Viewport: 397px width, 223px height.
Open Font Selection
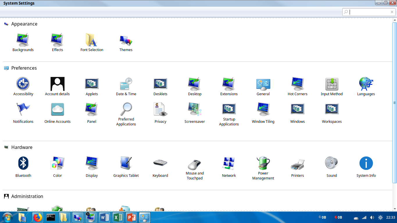tap(92, 42)
